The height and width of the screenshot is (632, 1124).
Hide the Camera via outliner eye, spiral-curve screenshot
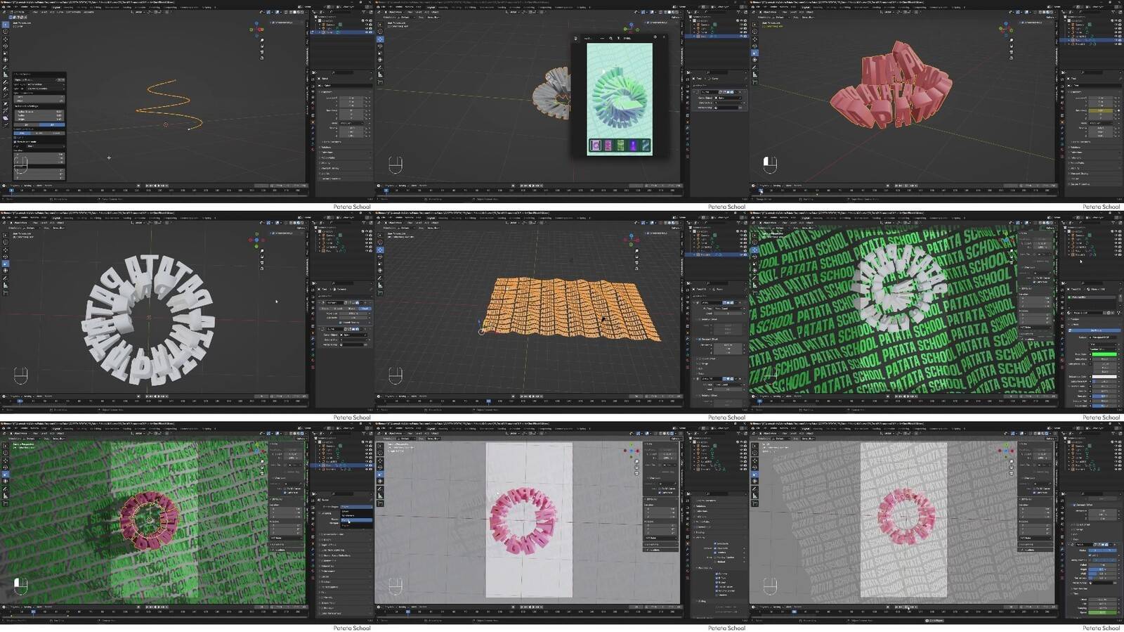[x=365, y=25]
